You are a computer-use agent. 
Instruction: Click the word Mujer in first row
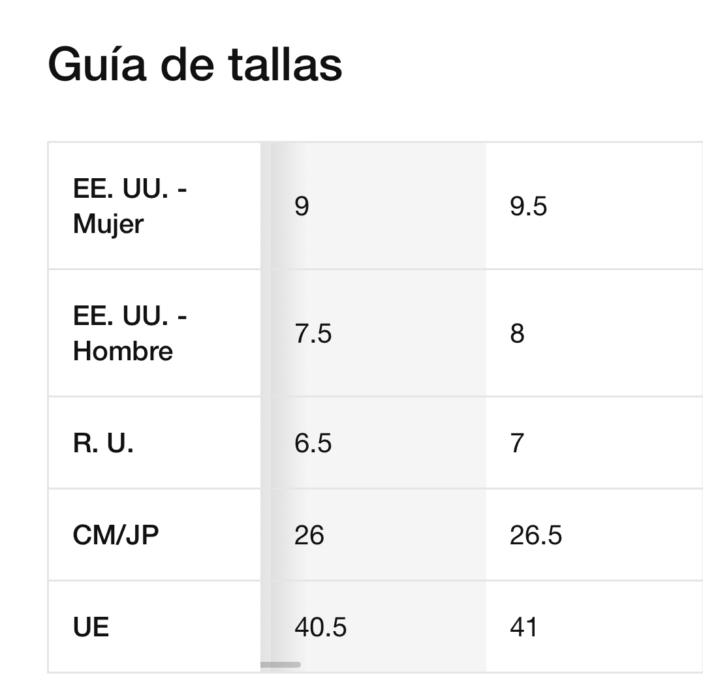(x=108, y=224)
